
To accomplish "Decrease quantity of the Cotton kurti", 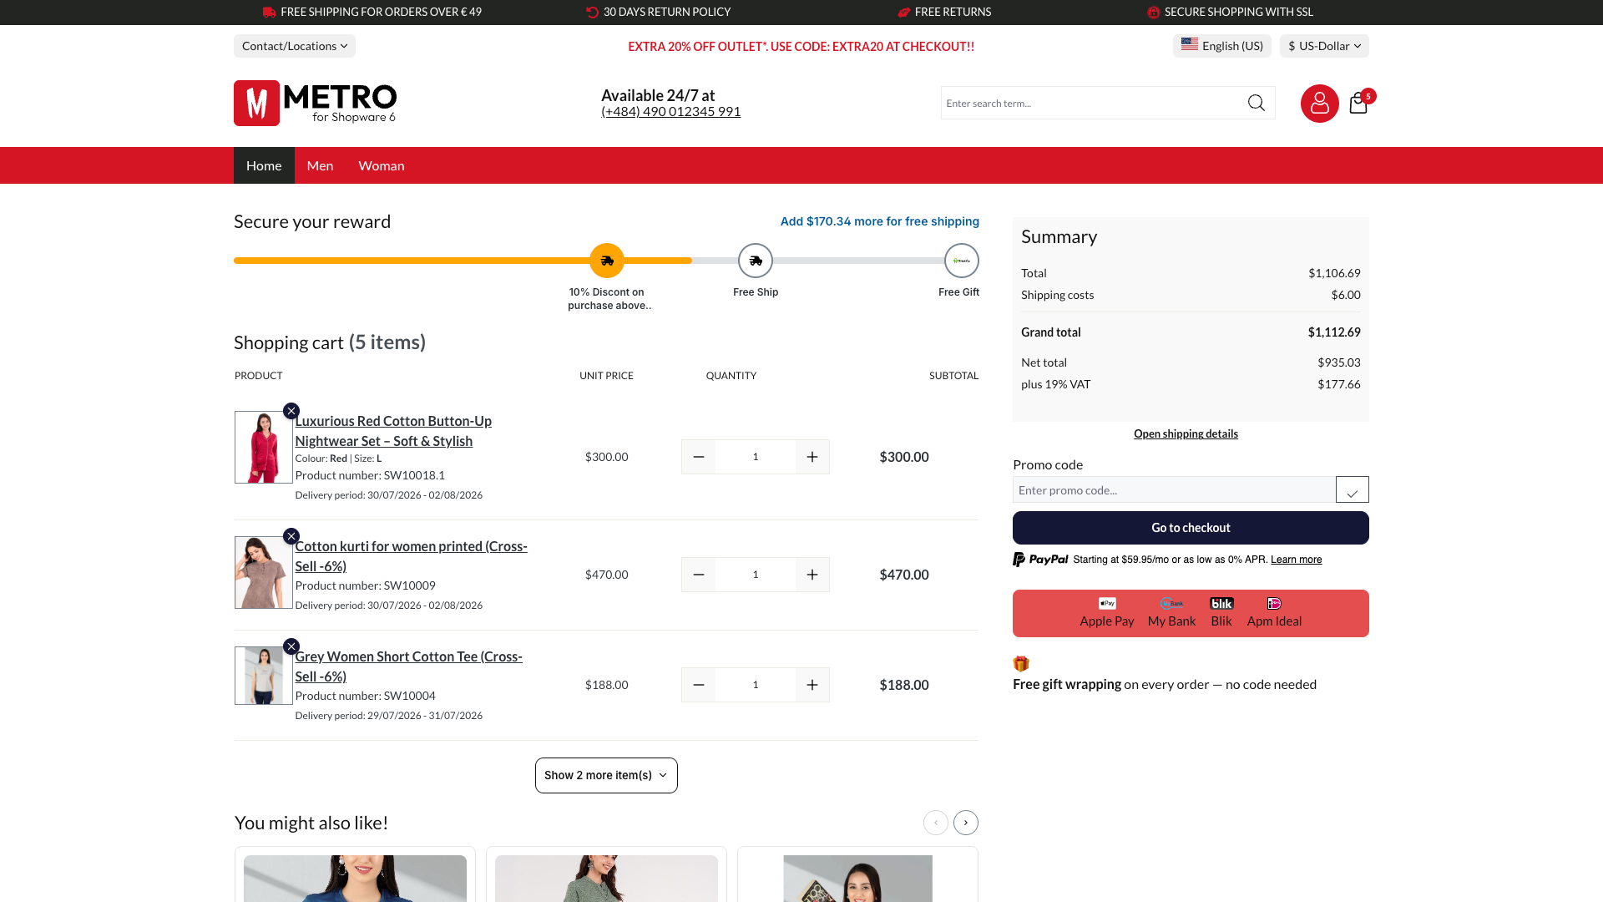I will [x=699, y=575].
